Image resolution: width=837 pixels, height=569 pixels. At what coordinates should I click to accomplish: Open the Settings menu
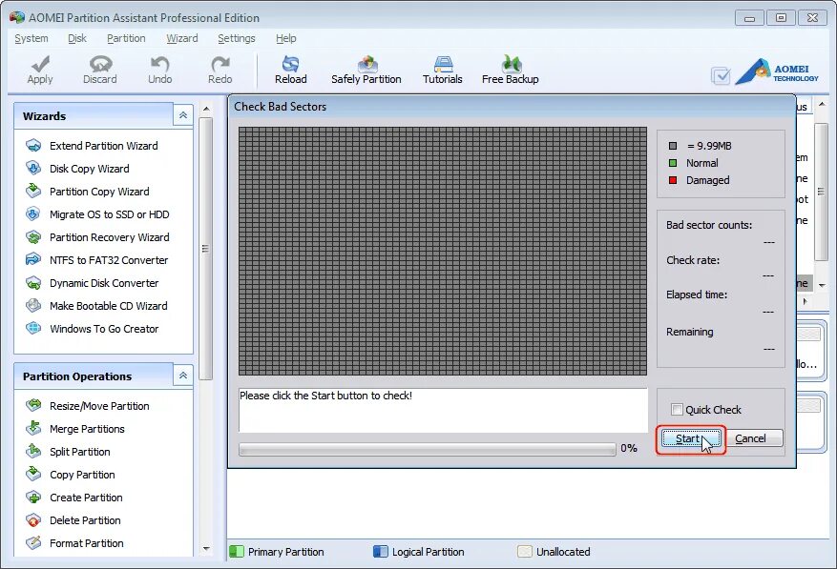pos(237,38)
